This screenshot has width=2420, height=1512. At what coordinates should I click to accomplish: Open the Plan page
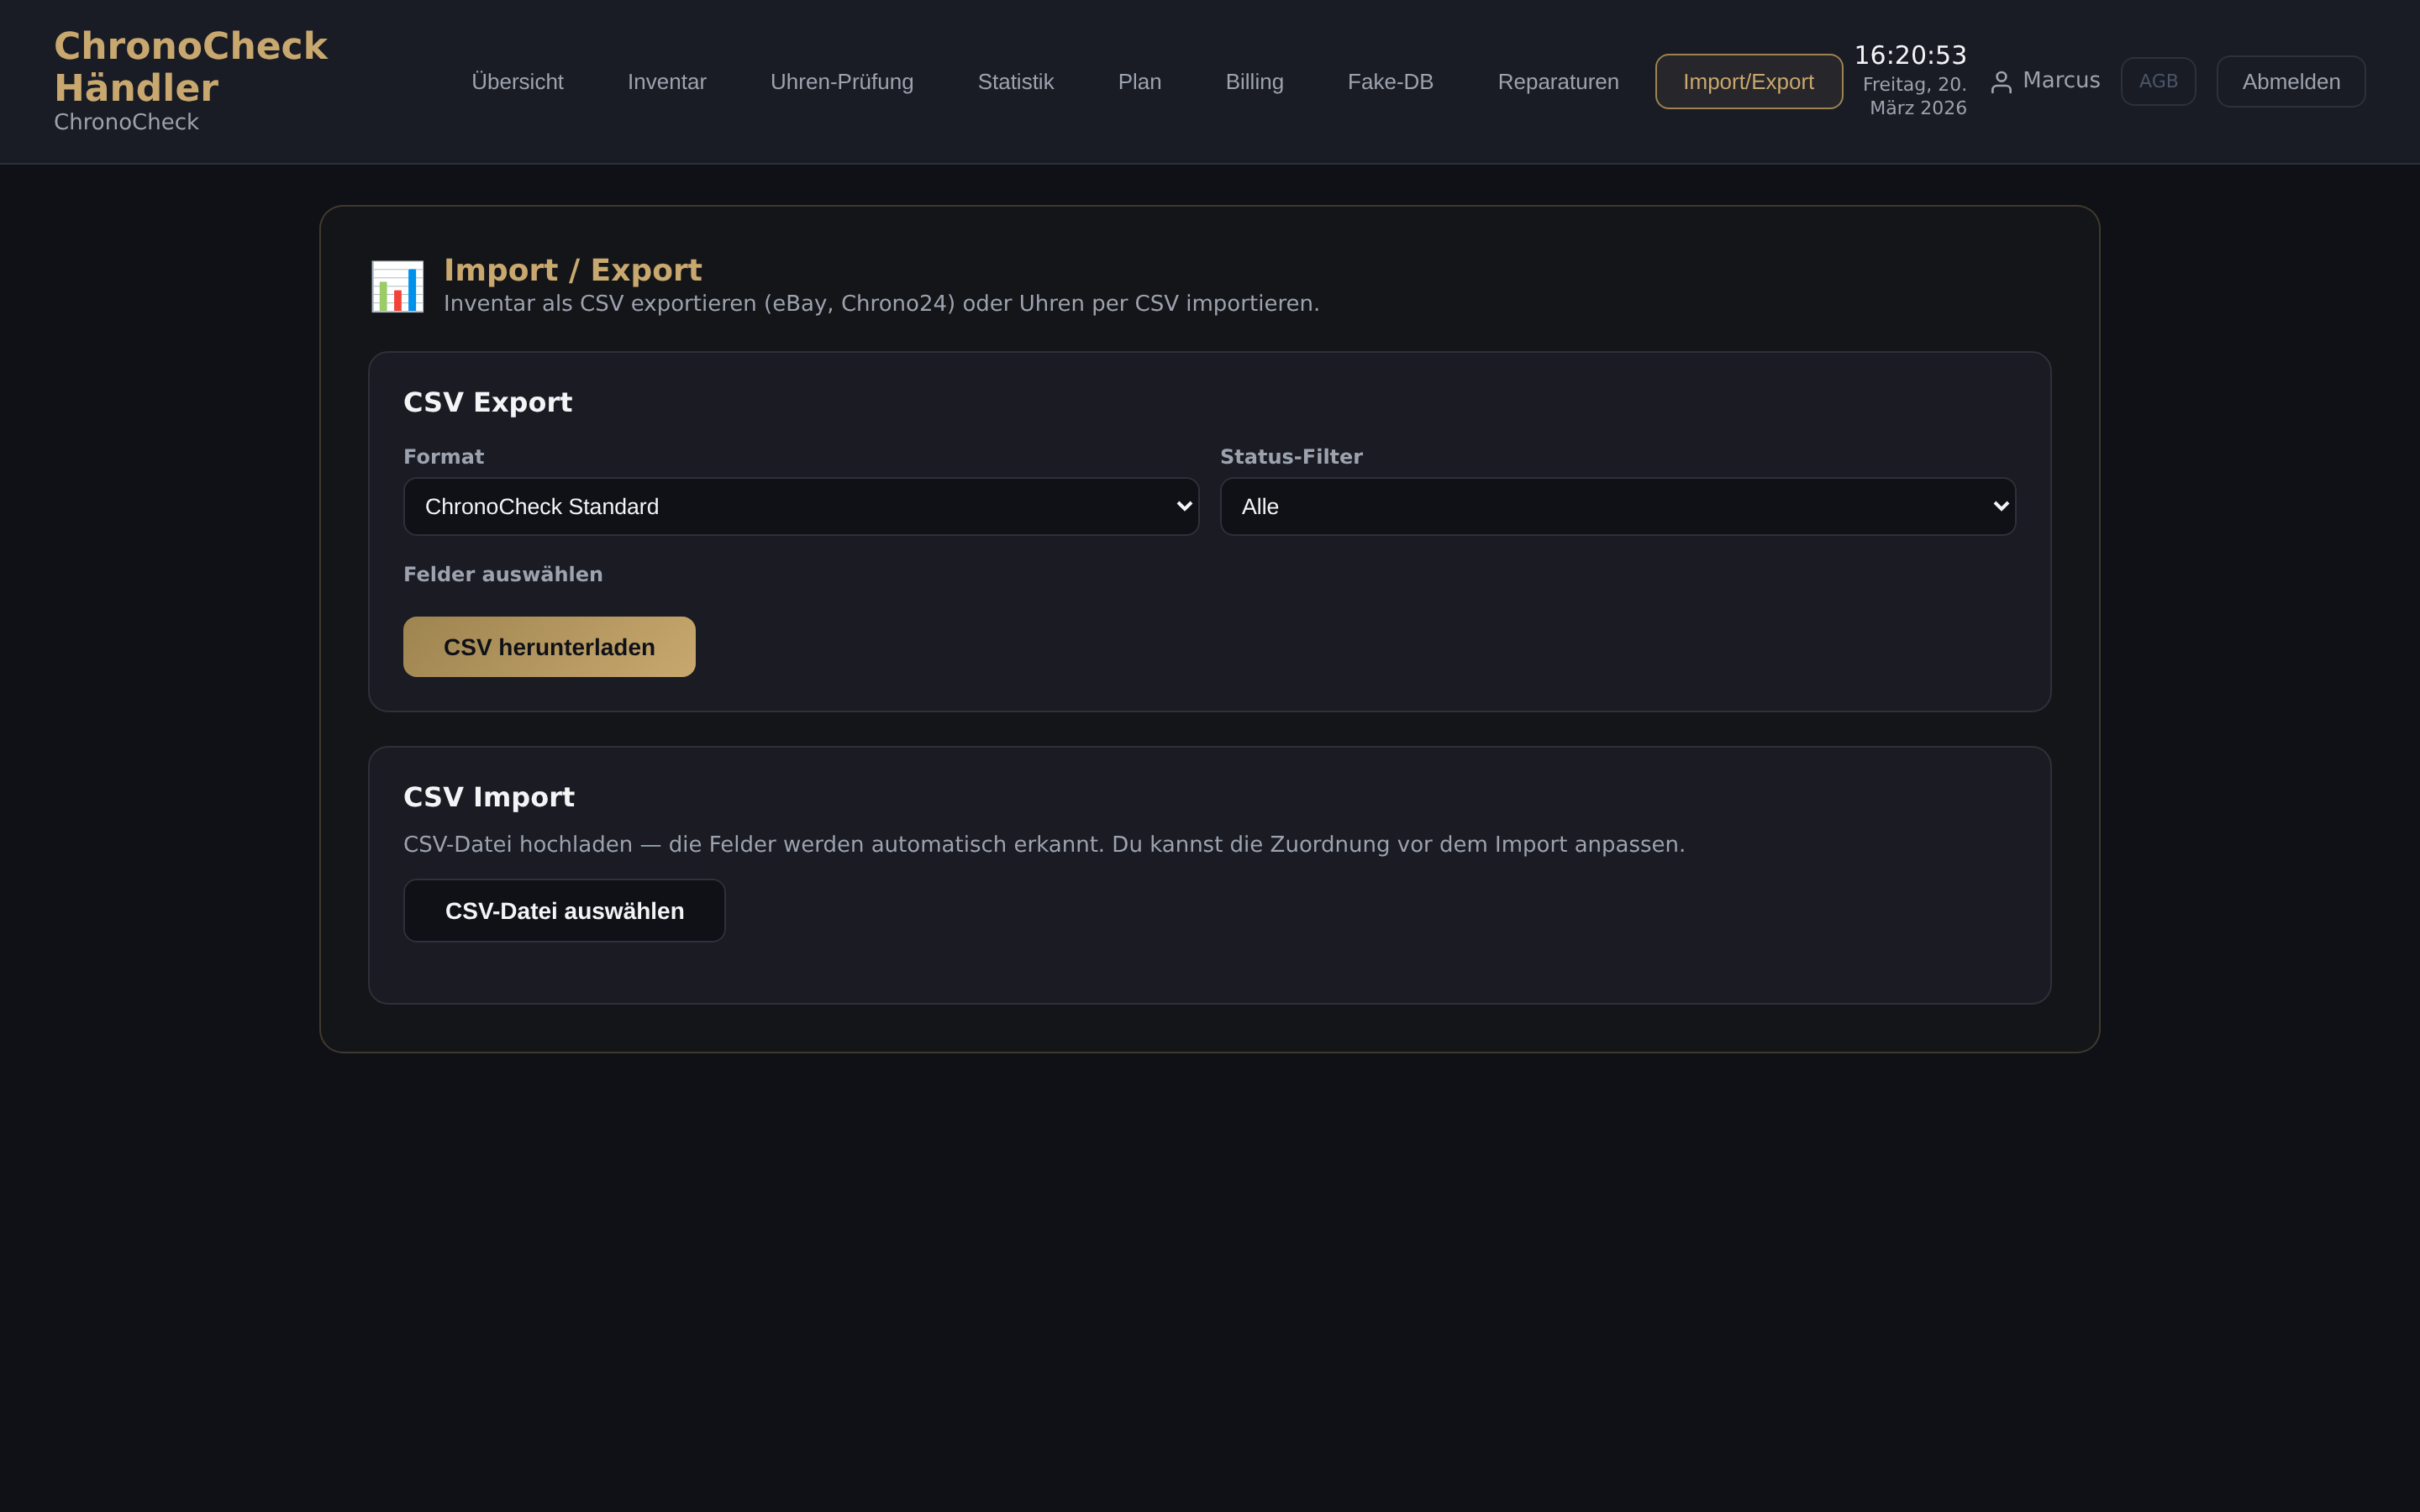point(1139,81)
